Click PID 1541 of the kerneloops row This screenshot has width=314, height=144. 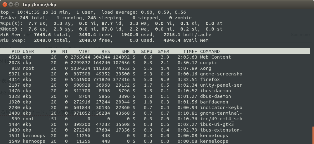[x=14, y=135]
